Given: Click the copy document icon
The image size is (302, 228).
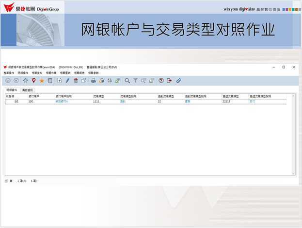Looking at the screenshot, I should pyautogui.click(x=84, y=81).
